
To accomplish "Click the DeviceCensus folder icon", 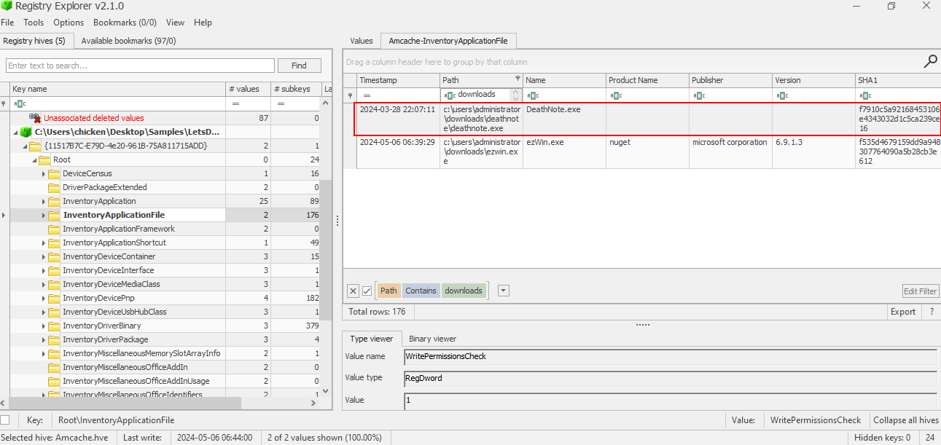I will 53,173.
